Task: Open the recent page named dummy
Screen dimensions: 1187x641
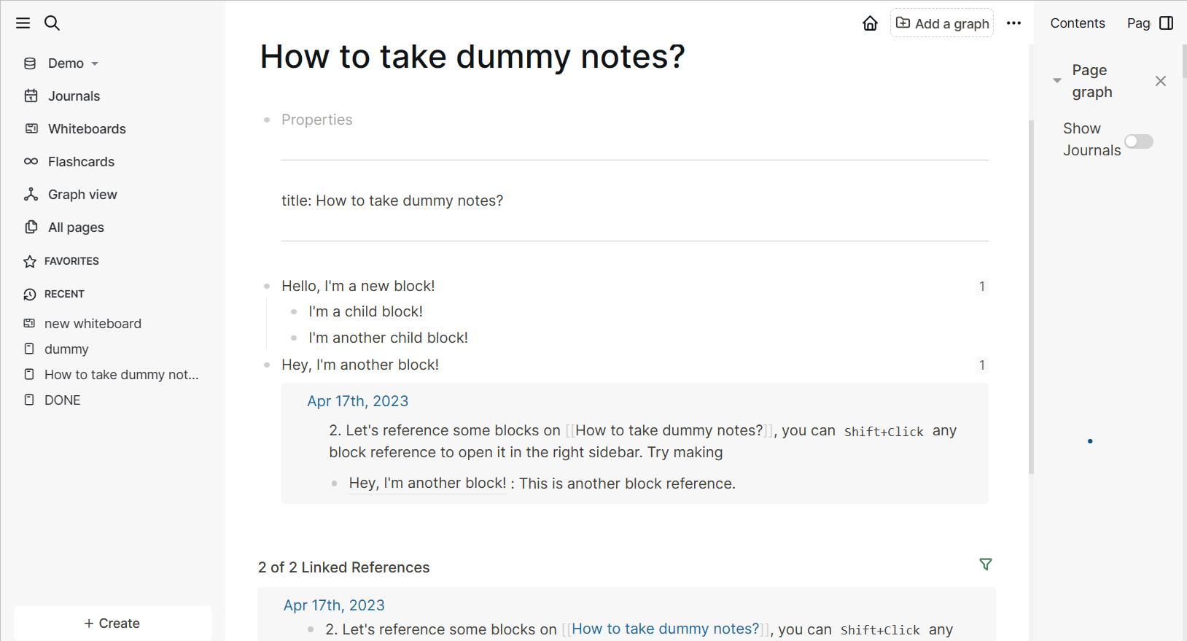Action: (66, 349)
